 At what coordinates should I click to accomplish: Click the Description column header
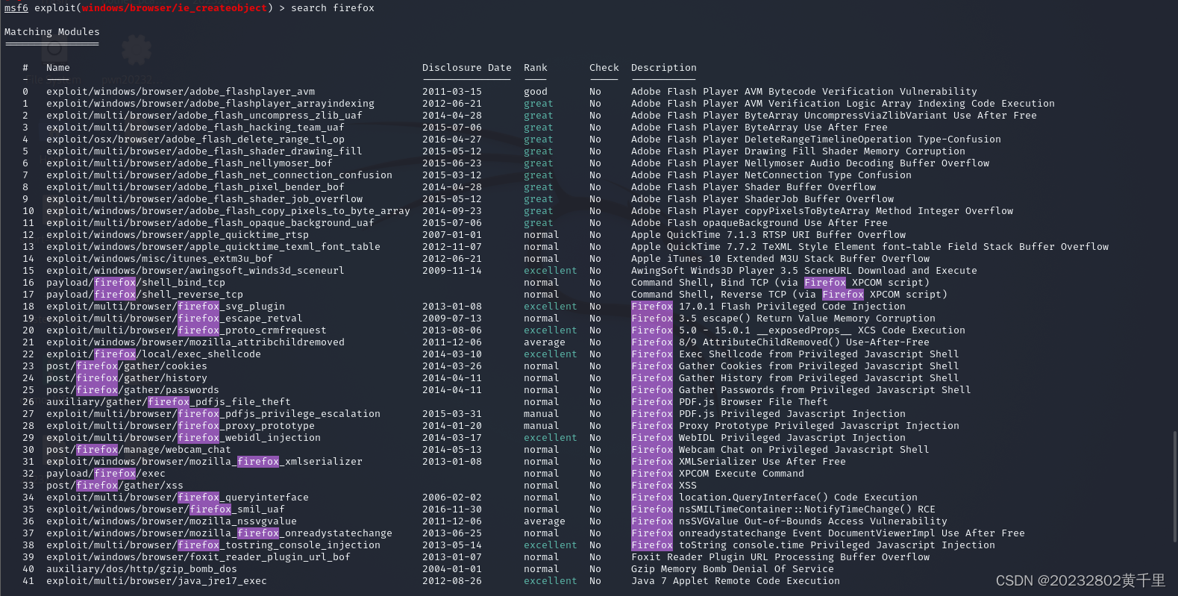pyautogui.click(x=664, y=68)
